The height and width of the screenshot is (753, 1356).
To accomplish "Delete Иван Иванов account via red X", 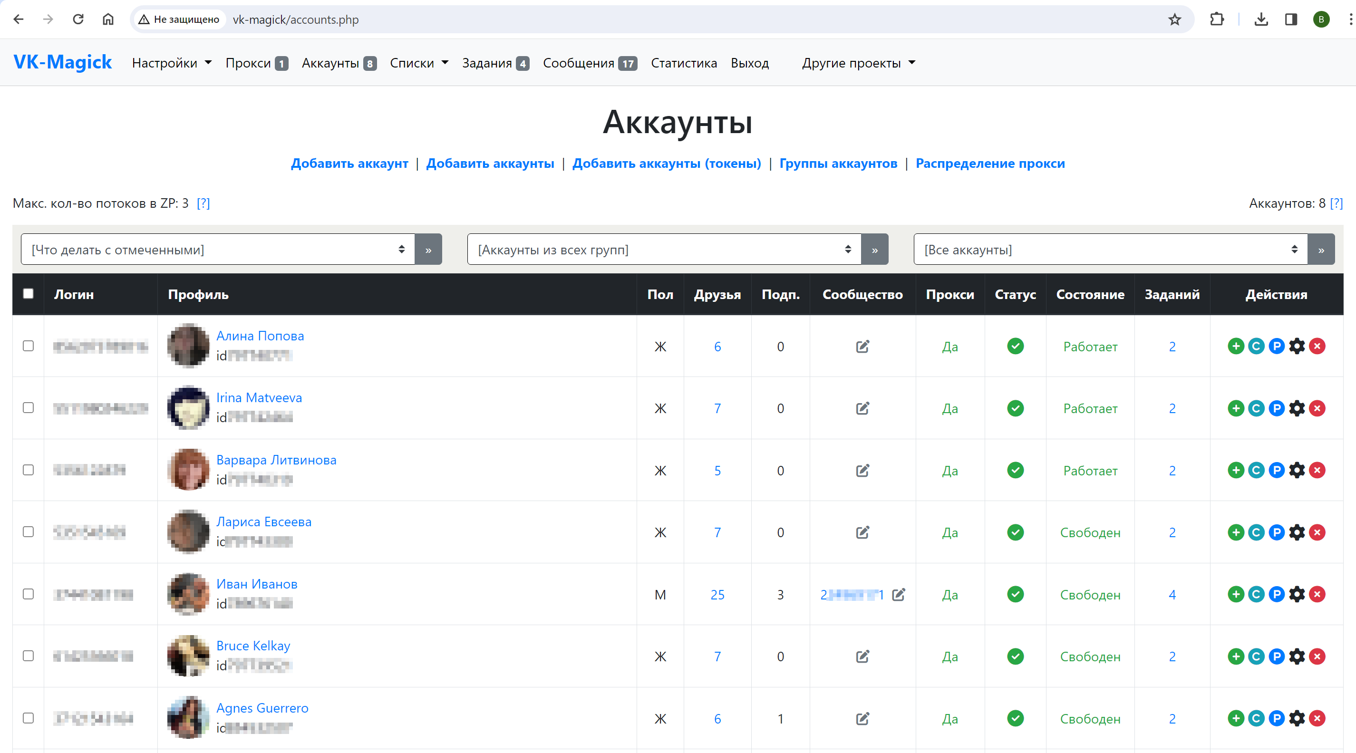I will [x=1317, y=595].
